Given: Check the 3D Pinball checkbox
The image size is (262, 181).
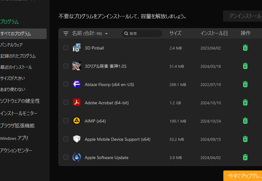Looking at the screenshot, I should [66, 48].
